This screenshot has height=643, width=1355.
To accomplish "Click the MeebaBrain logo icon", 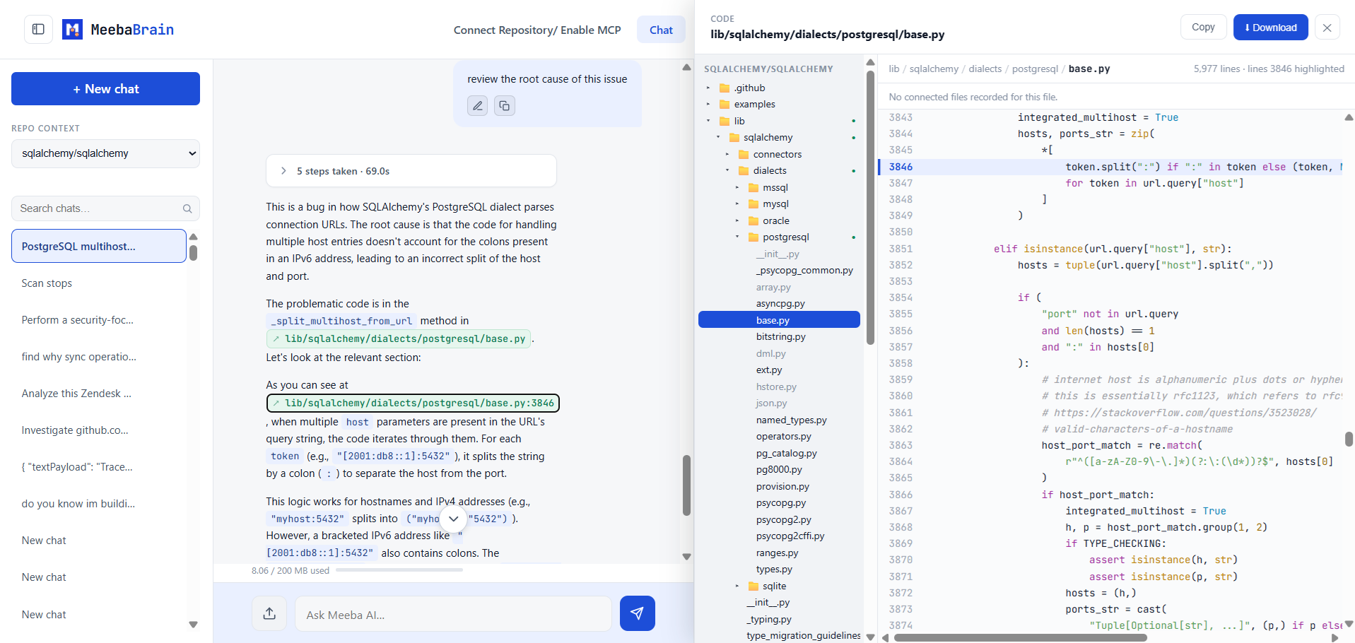I will click(x=72, y=30).
